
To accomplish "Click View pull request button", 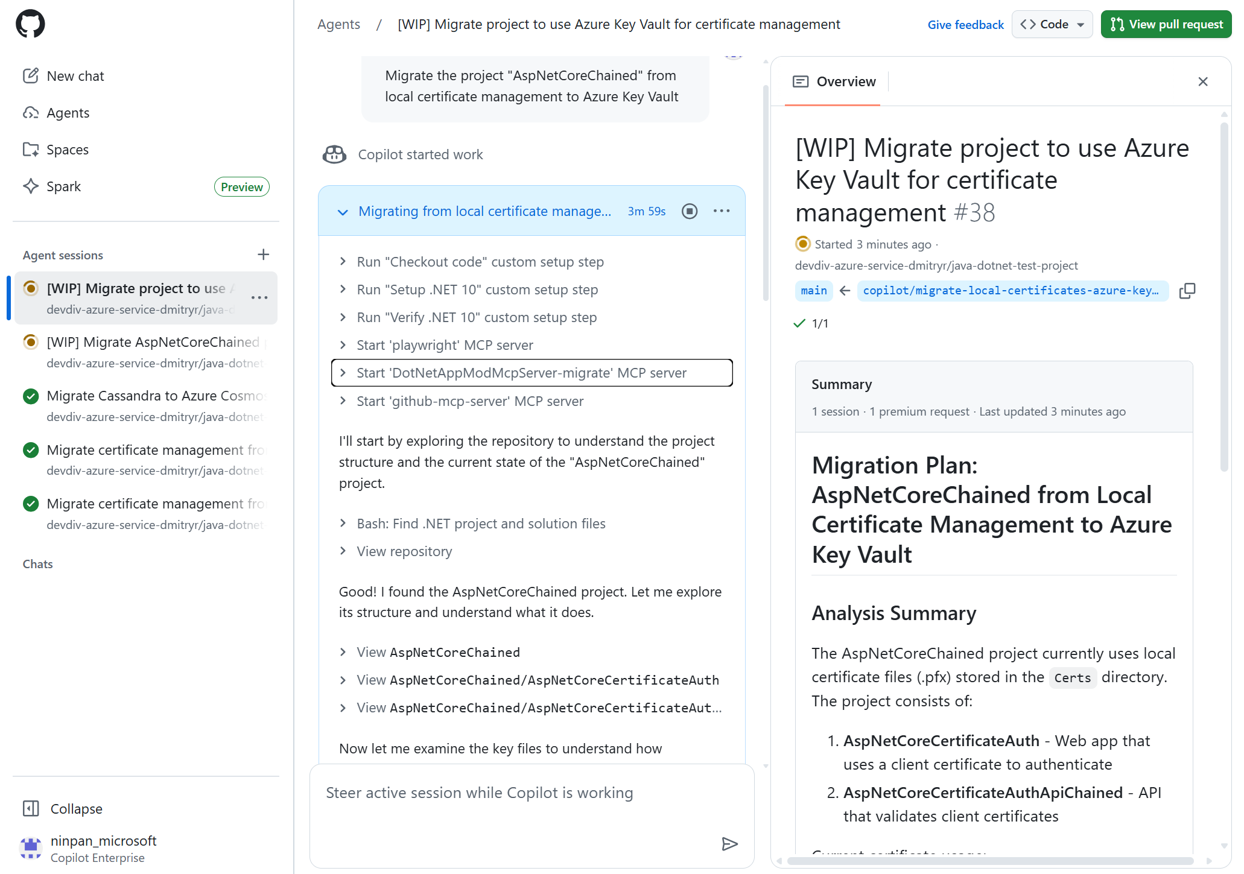I will coord(1166,24).
